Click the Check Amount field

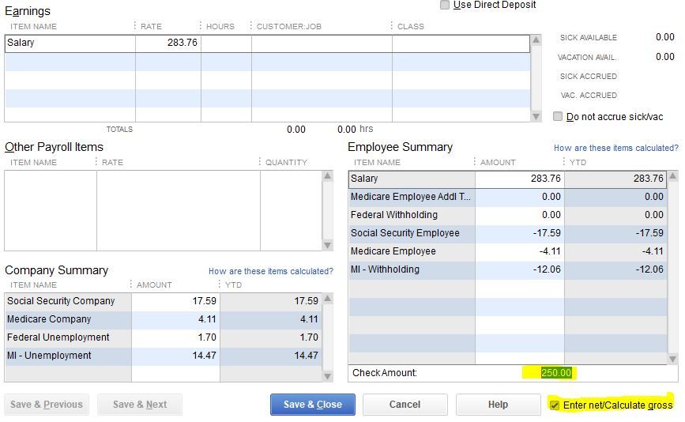[x=556, y=373]
